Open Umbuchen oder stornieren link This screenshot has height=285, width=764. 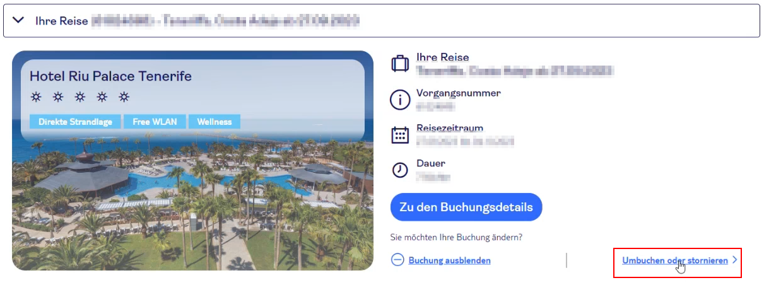[x=675, y=260]
